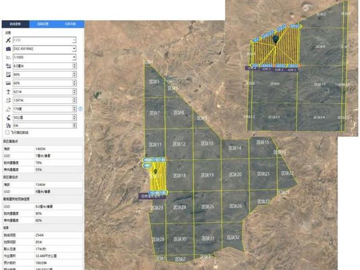Click the black location pin in the top-right inset map
Image resolution: width=360 pixels, height=270 pixels.
[x=275, y=39]
